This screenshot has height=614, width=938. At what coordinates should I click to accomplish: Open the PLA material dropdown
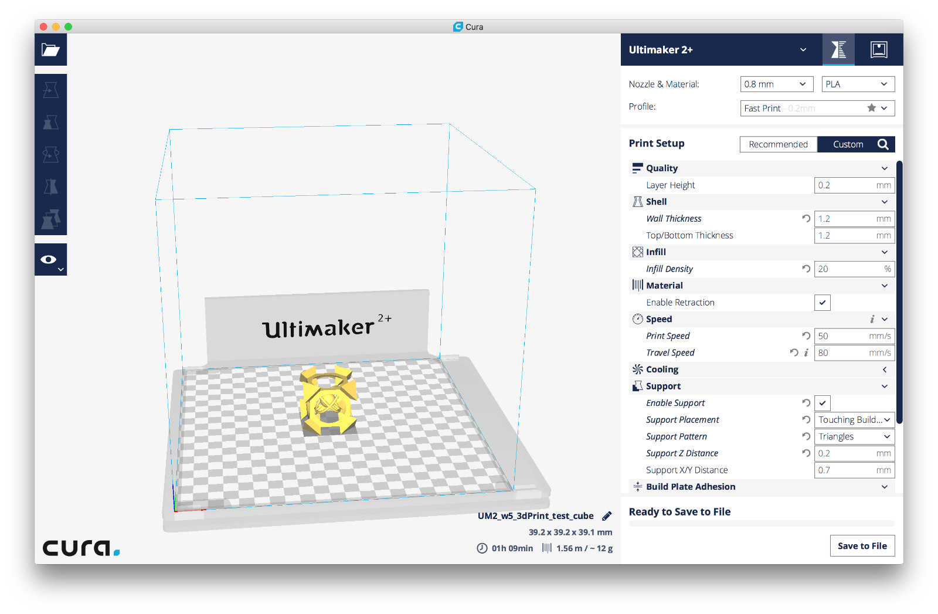[858, 84]
